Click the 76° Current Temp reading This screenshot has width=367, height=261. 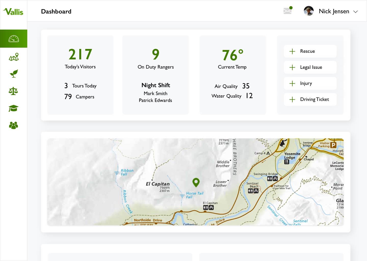pyautogui.click(x=232, y=55)
